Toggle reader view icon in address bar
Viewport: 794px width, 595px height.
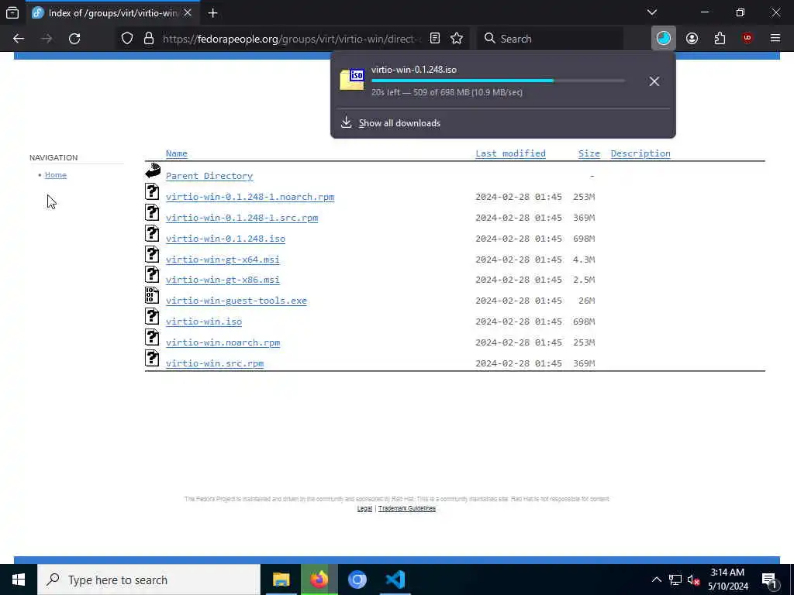coord(435,39)
